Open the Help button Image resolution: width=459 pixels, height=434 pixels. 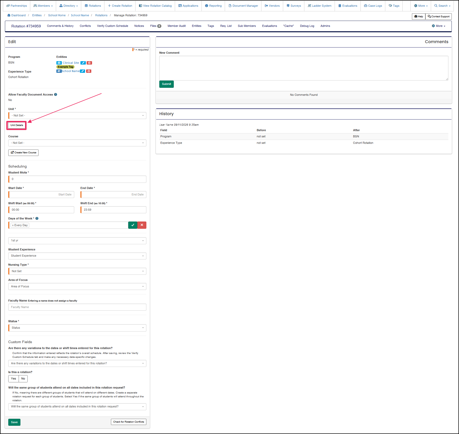419,17
